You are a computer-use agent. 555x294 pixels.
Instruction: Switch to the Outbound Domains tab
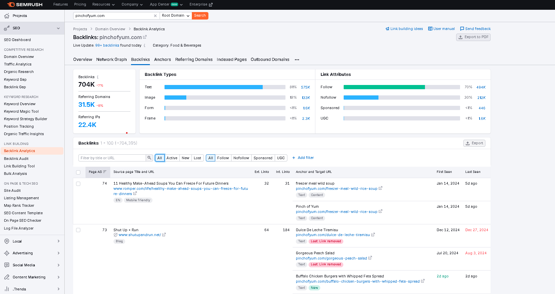(x=270, y=60)
